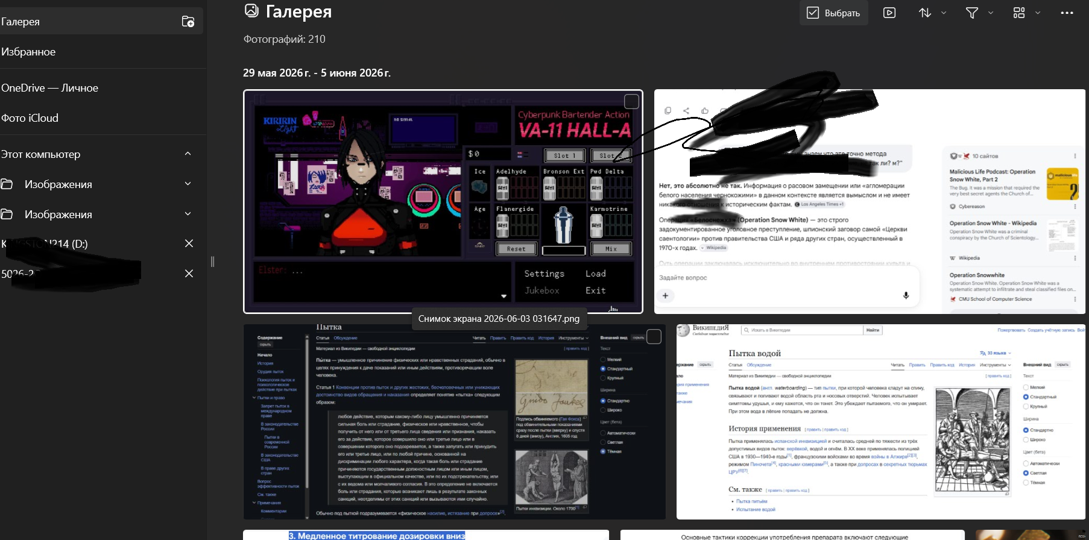
Task: Toggle the Выбрать selection checkbox button
Action: 834,13
